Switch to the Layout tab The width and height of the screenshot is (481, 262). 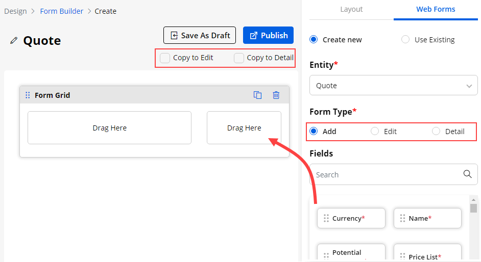pos(351,9)
